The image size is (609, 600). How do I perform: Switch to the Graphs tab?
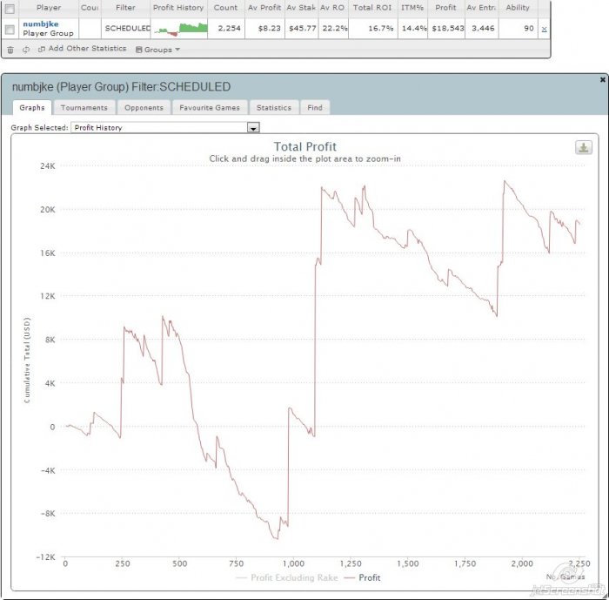(32, 107)
